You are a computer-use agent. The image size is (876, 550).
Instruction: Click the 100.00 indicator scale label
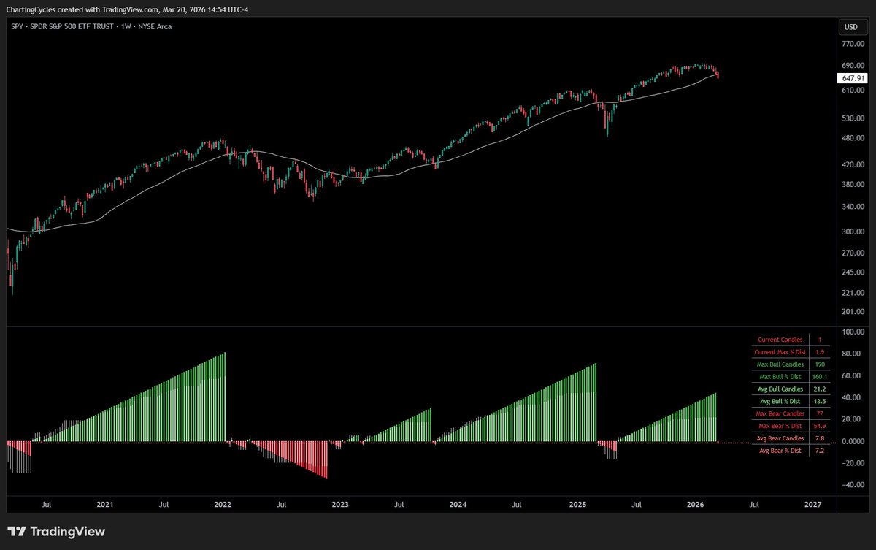point(853,332)
